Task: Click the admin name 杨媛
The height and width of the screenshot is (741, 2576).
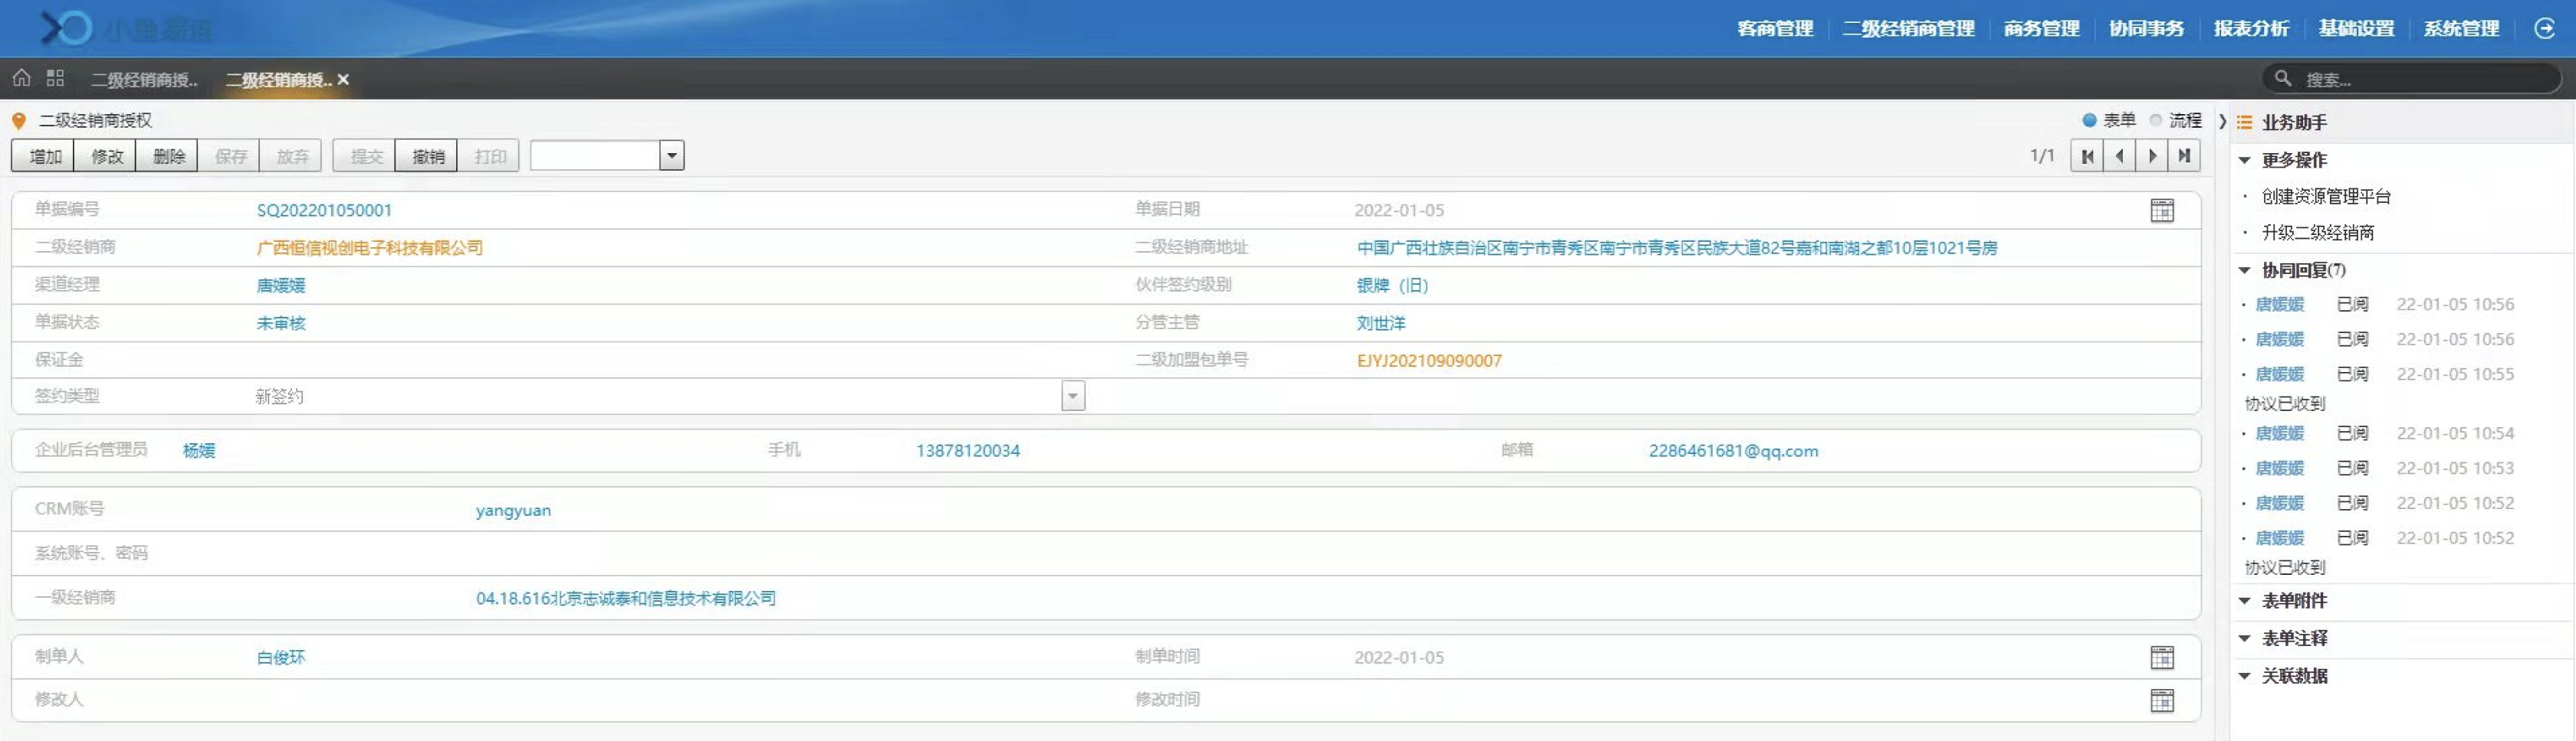Action: coord(199,450)
